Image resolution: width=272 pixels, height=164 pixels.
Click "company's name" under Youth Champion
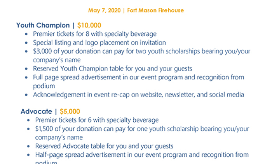(57, 60)
